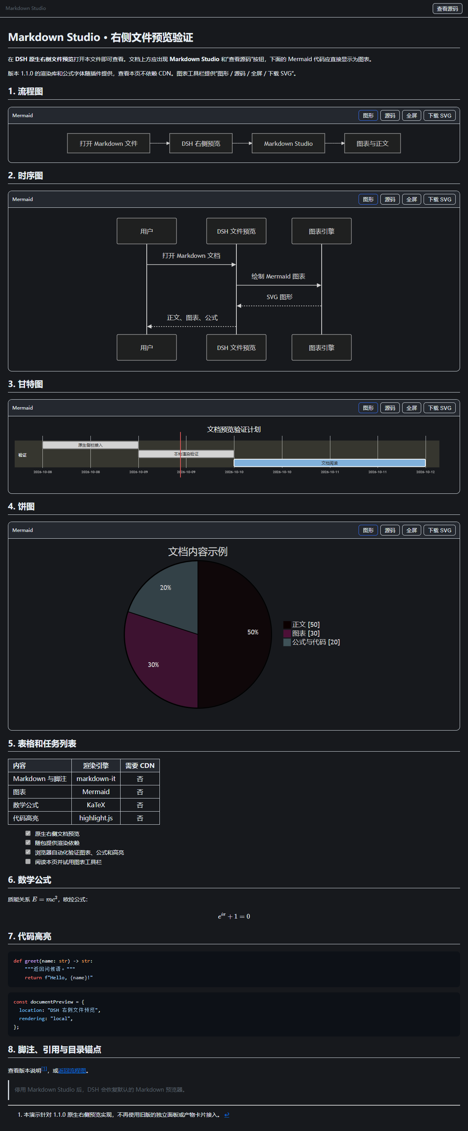Click the heading '1. 流程图'

(25, 91)
